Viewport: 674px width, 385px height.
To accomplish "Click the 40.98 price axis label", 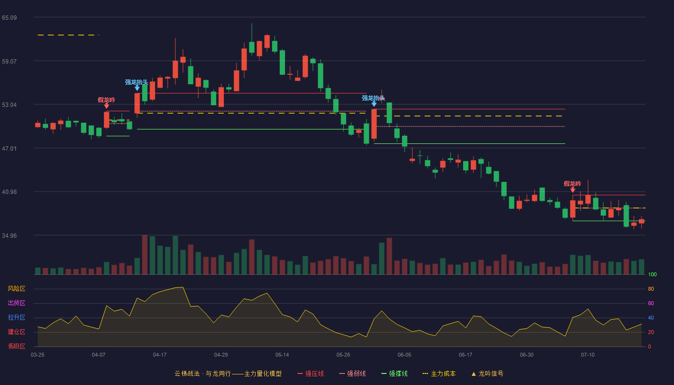I will point(9,192).
